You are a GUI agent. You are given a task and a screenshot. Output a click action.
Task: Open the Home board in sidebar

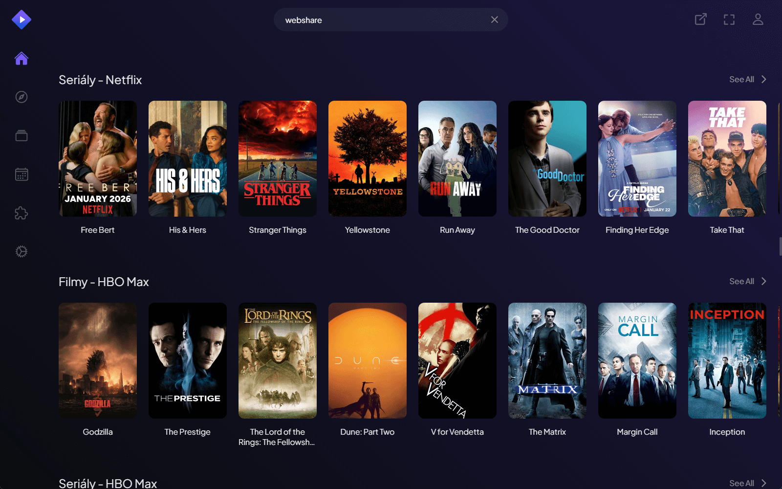22,59
